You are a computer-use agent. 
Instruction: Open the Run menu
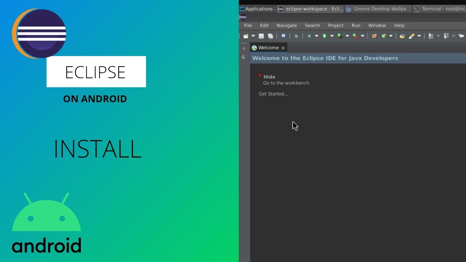[356, 25]
